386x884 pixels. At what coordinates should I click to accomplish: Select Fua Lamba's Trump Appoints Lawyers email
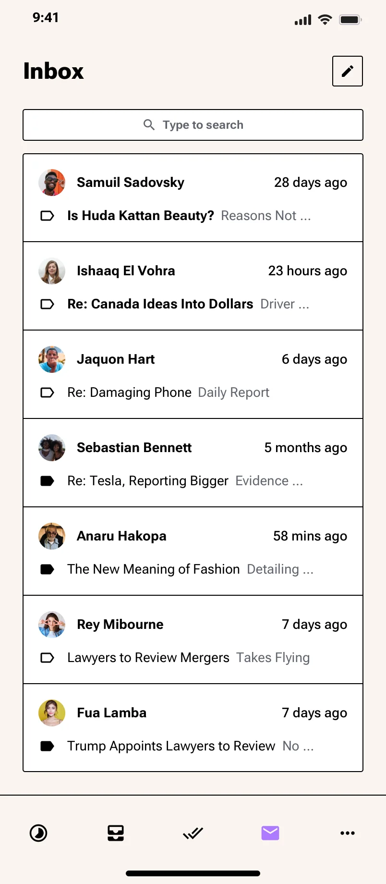[193, 728]
